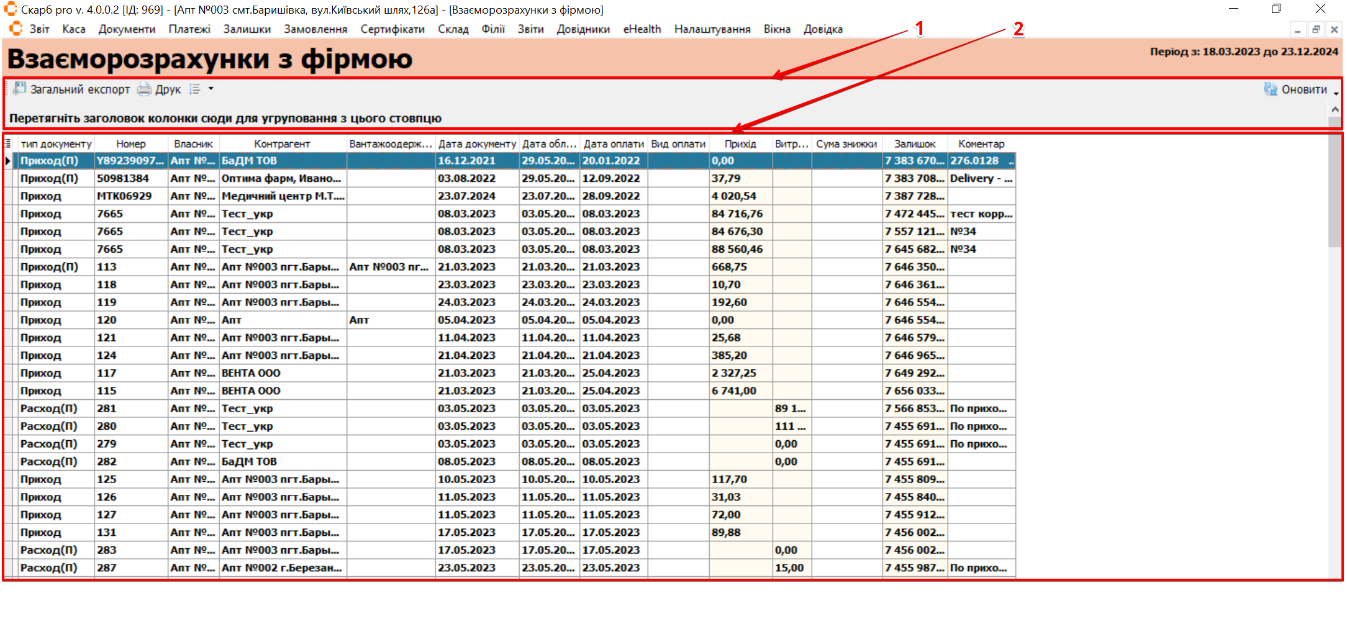Viewport: 1347px width, 624px height.
Task: Open the Вікна menu
Action: click(x=777, y=29)
